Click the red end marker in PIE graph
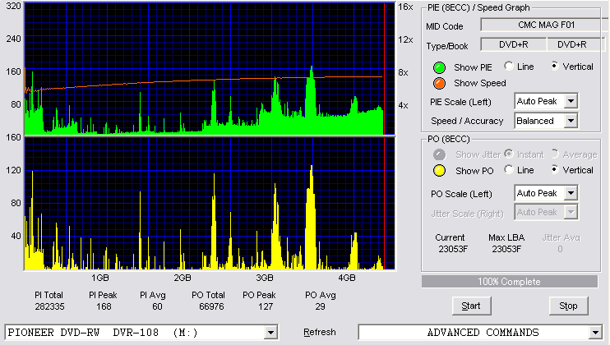 point(385,69)
